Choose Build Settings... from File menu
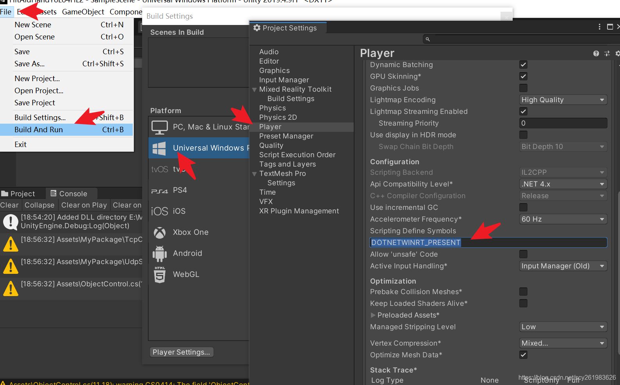The width and height of the screenshot is (620, 385). point(67,117)
